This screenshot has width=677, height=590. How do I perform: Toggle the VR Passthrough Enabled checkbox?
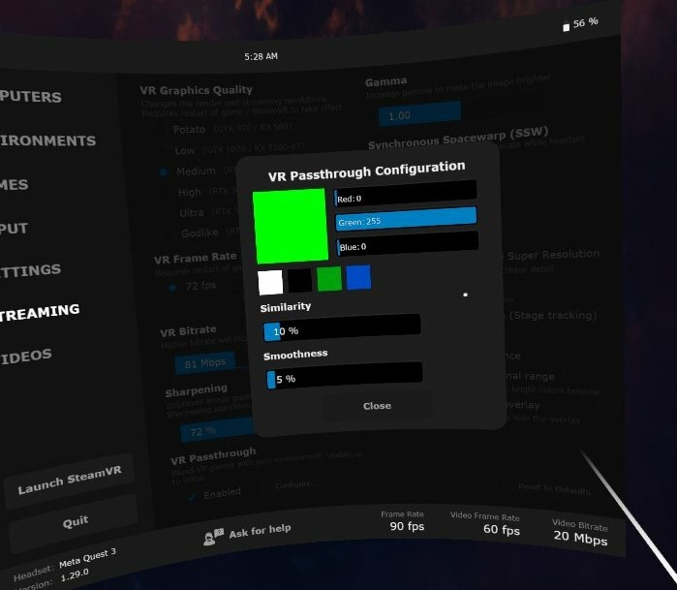[x=192, y=496]
